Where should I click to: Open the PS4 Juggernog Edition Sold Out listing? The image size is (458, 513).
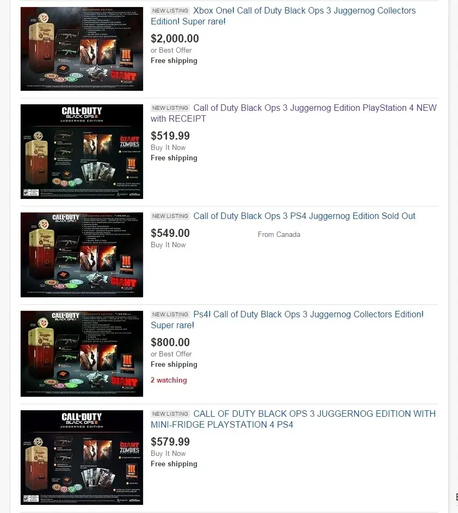coord(304,216)
